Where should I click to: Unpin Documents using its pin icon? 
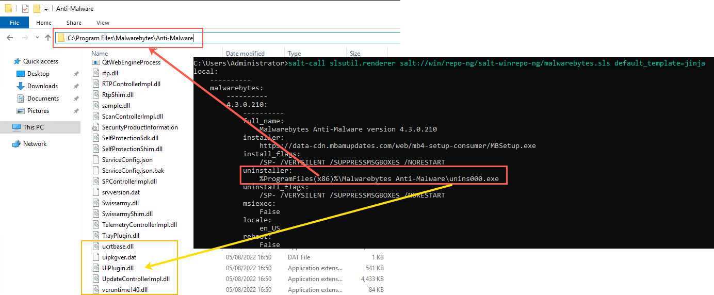(76, 99)
